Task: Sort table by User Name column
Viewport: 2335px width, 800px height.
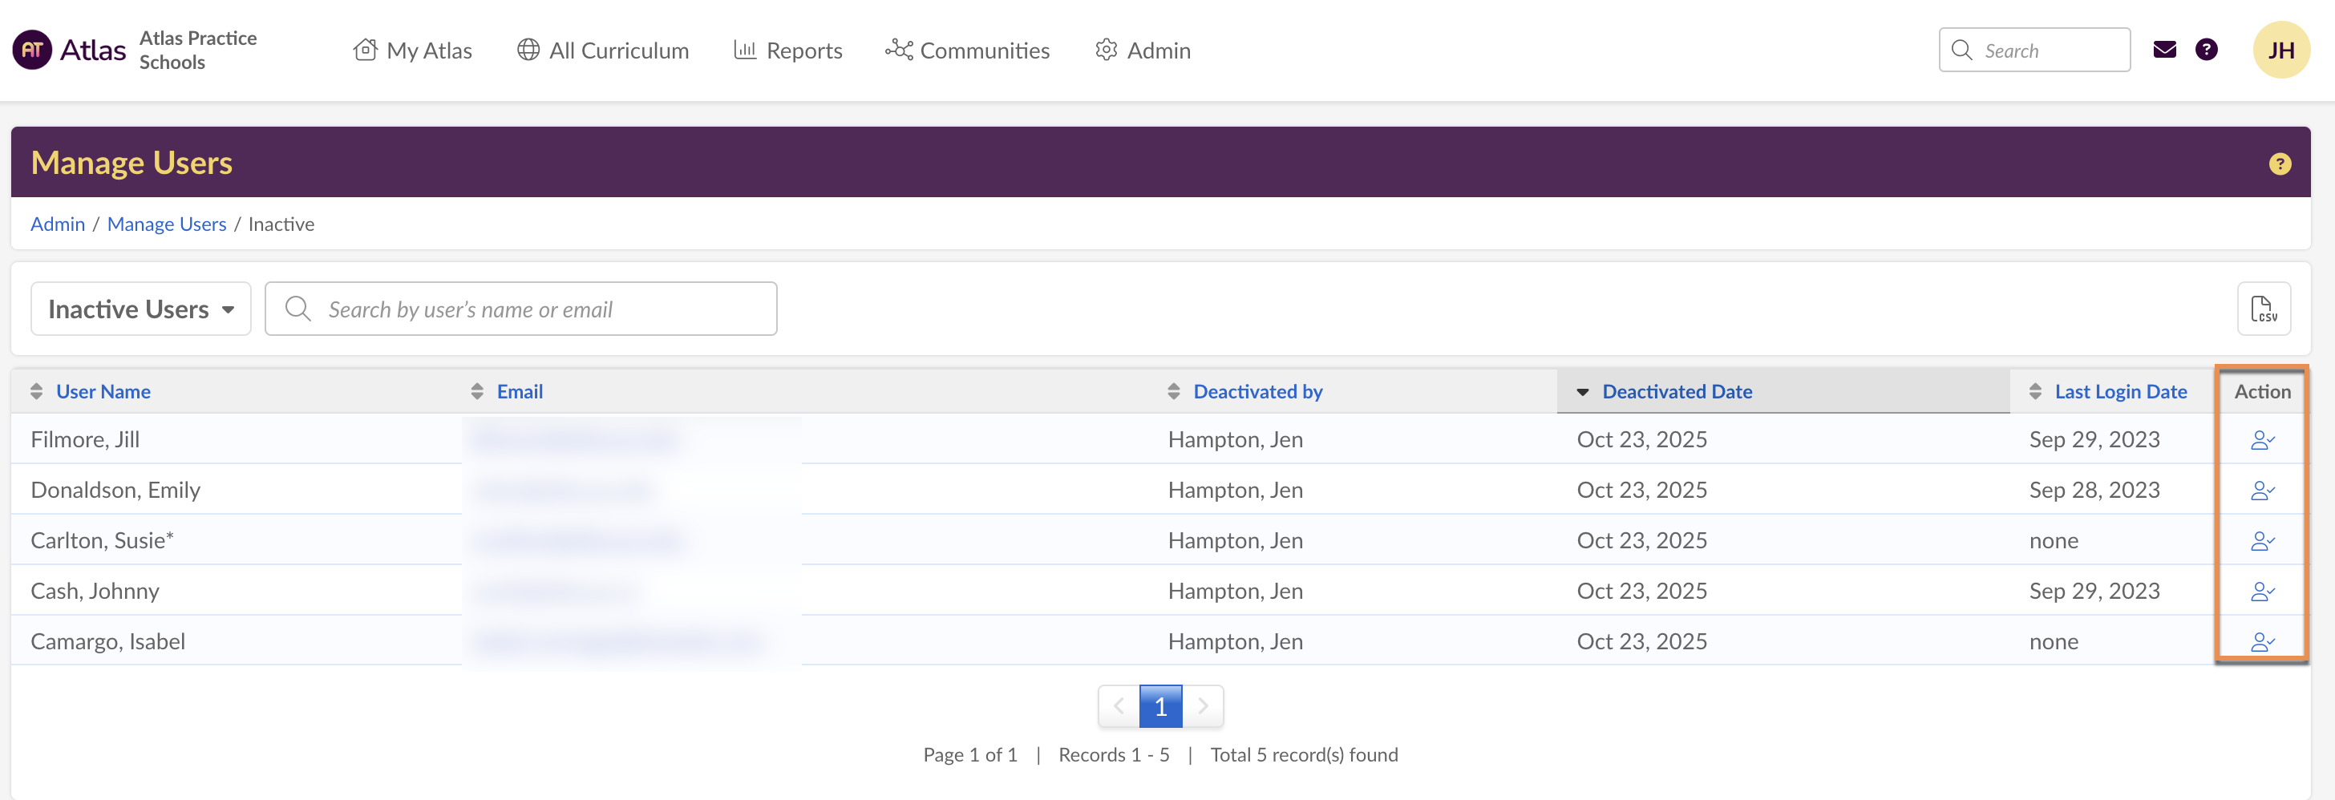Action: coord(103,391)
